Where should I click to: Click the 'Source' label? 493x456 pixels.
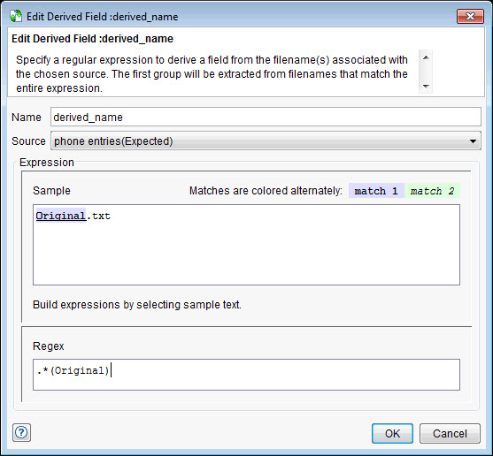[28, 141]
